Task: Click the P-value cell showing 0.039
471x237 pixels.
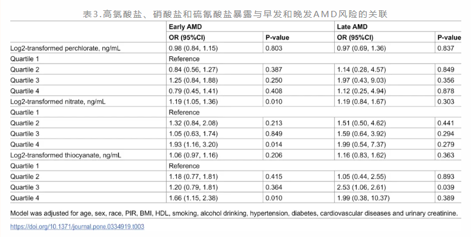Action: (446, 187)
